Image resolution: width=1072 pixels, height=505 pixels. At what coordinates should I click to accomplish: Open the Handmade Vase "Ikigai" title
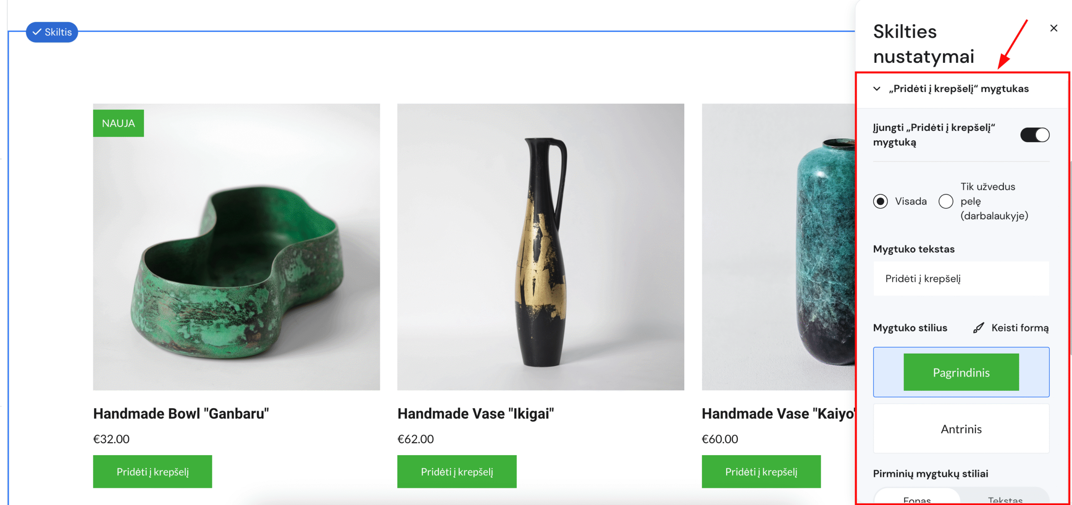pyautogui.click(x=475, y=413)
